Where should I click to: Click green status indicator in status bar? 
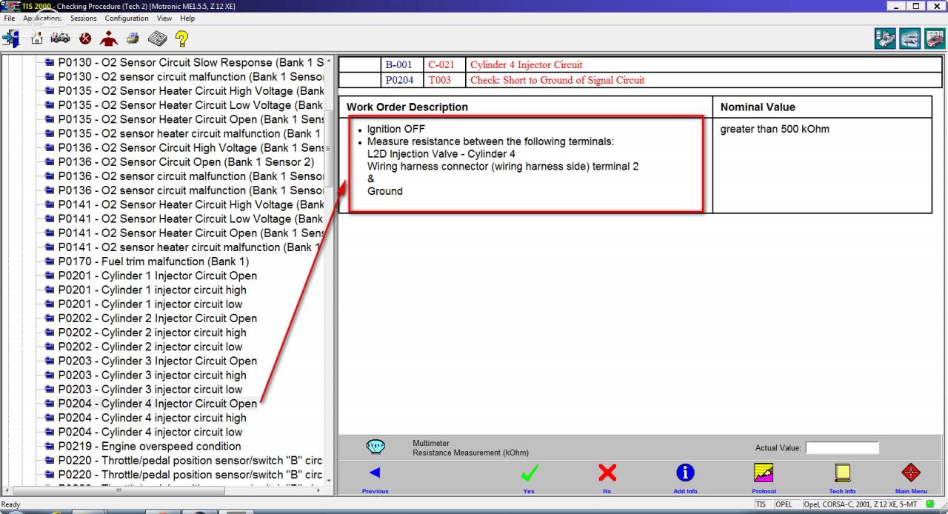point(930,504)
